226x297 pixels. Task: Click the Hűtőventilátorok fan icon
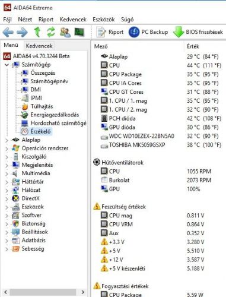pos(97,162)
